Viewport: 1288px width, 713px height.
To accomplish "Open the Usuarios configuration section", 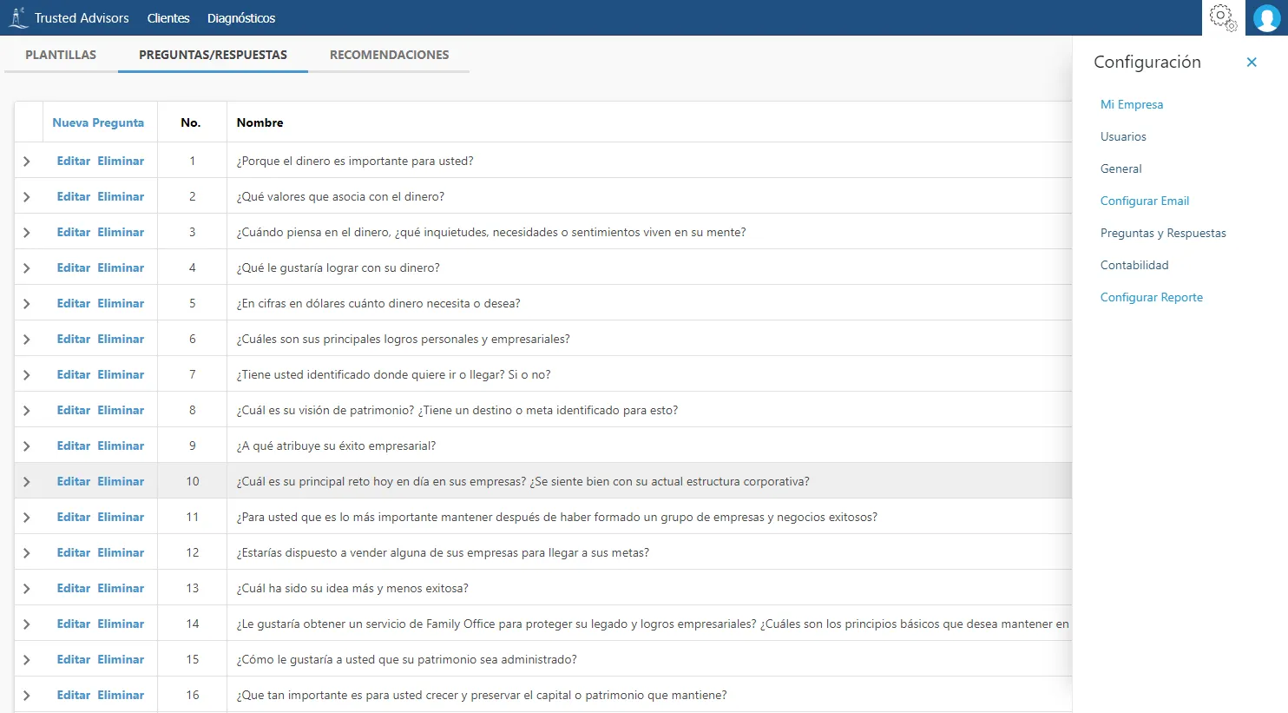I will point(1123,135).
